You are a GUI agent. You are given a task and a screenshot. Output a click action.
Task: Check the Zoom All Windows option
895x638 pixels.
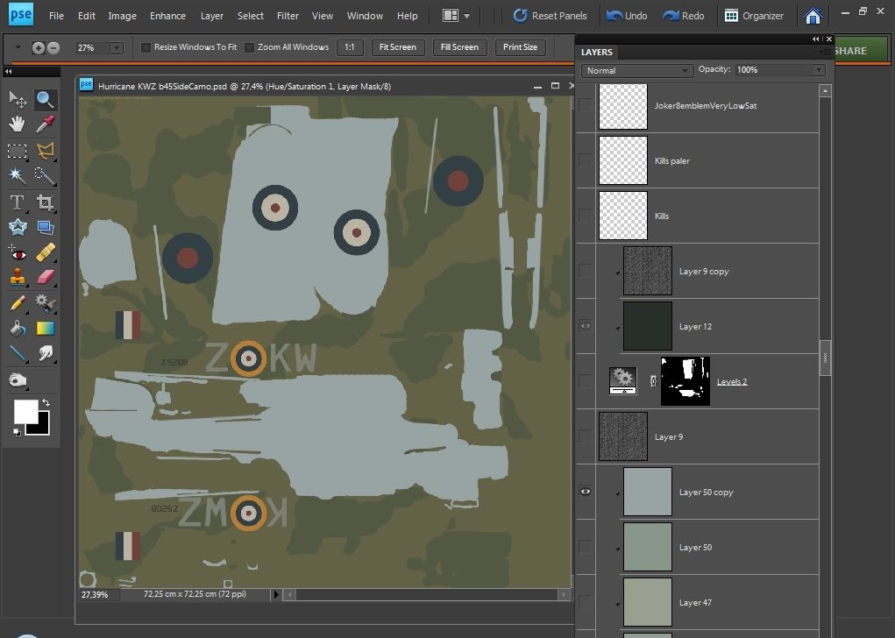[x=250, y=47]
